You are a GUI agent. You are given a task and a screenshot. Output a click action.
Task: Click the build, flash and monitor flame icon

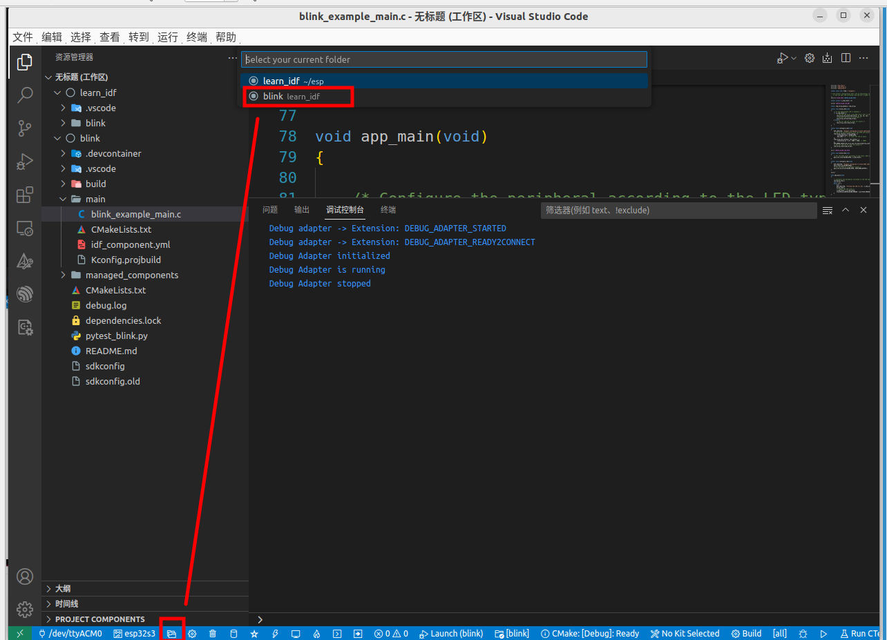click(x=316, y=633)
